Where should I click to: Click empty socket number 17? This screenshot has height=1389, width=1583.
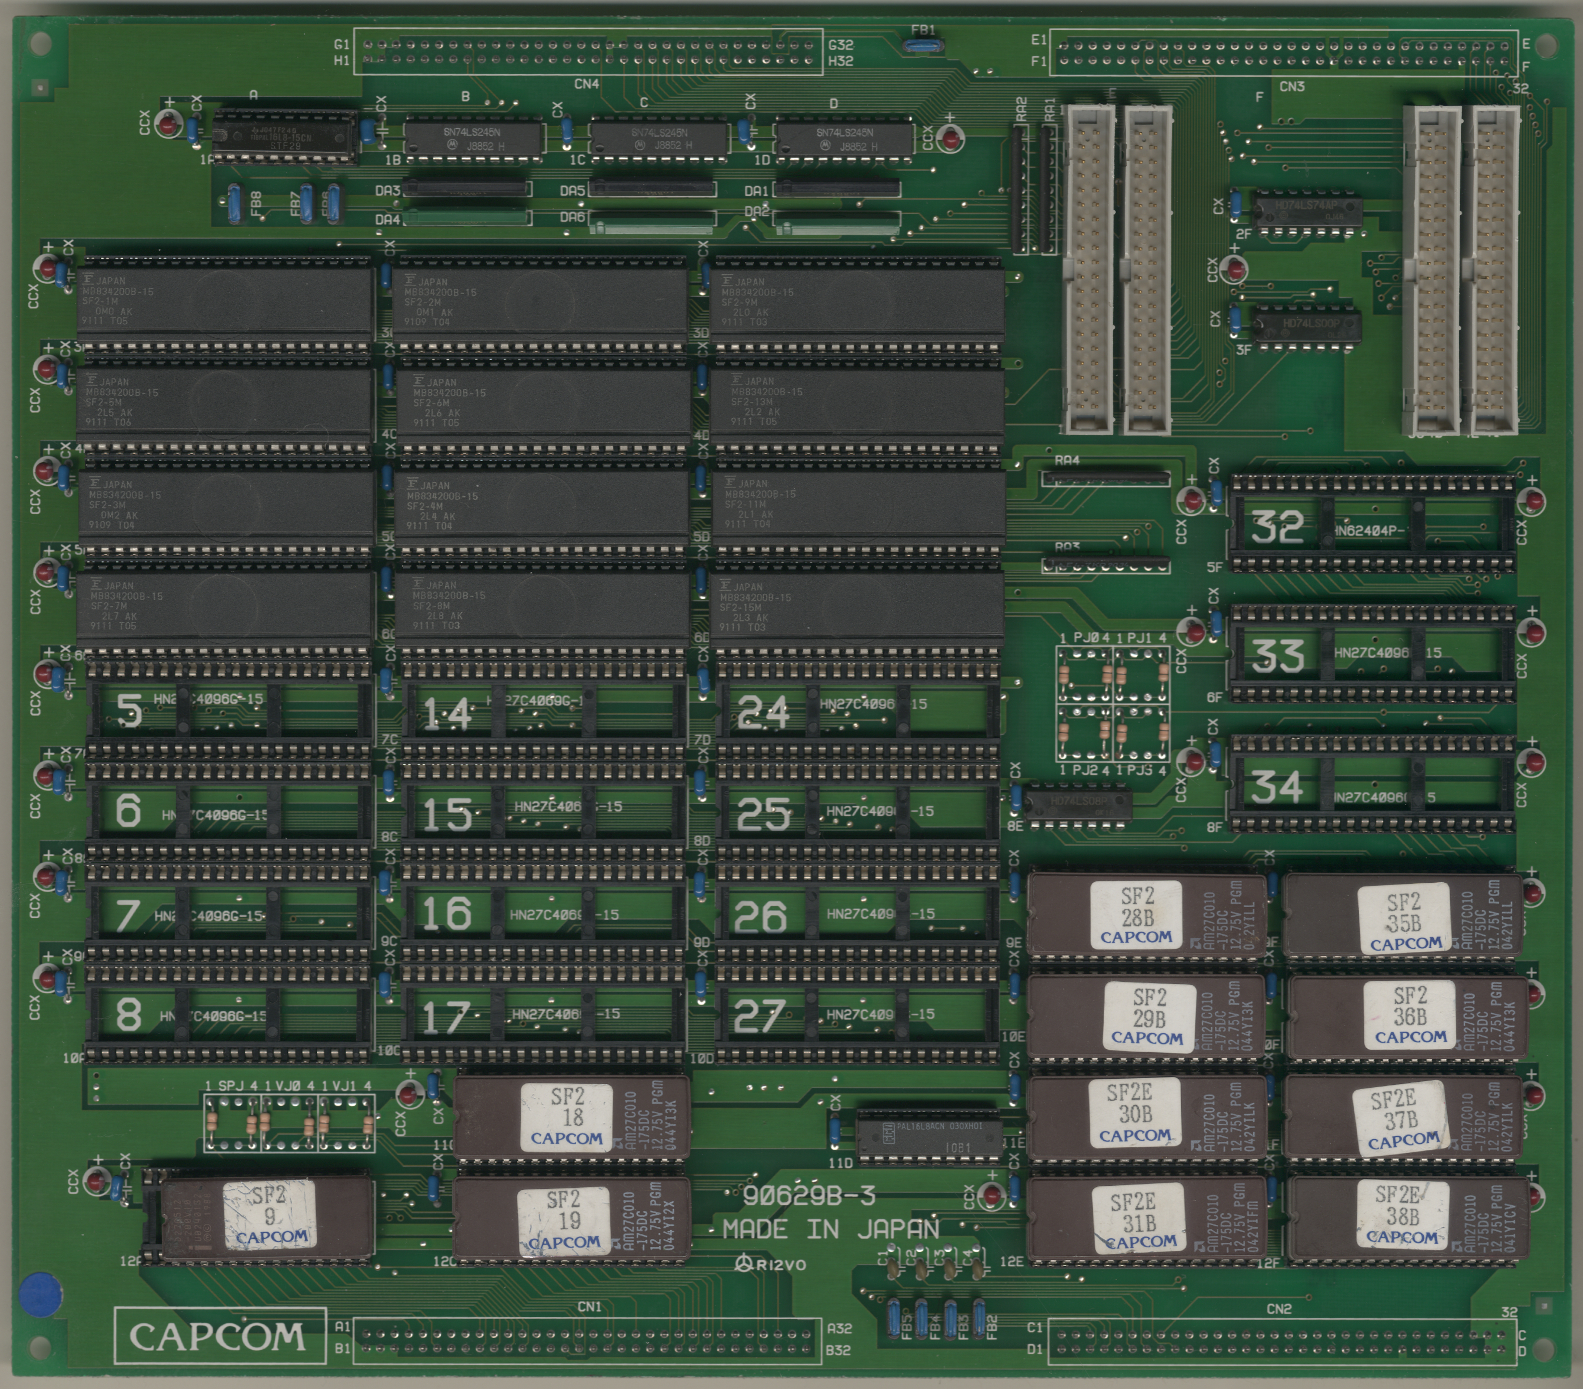click(544, 1014)
